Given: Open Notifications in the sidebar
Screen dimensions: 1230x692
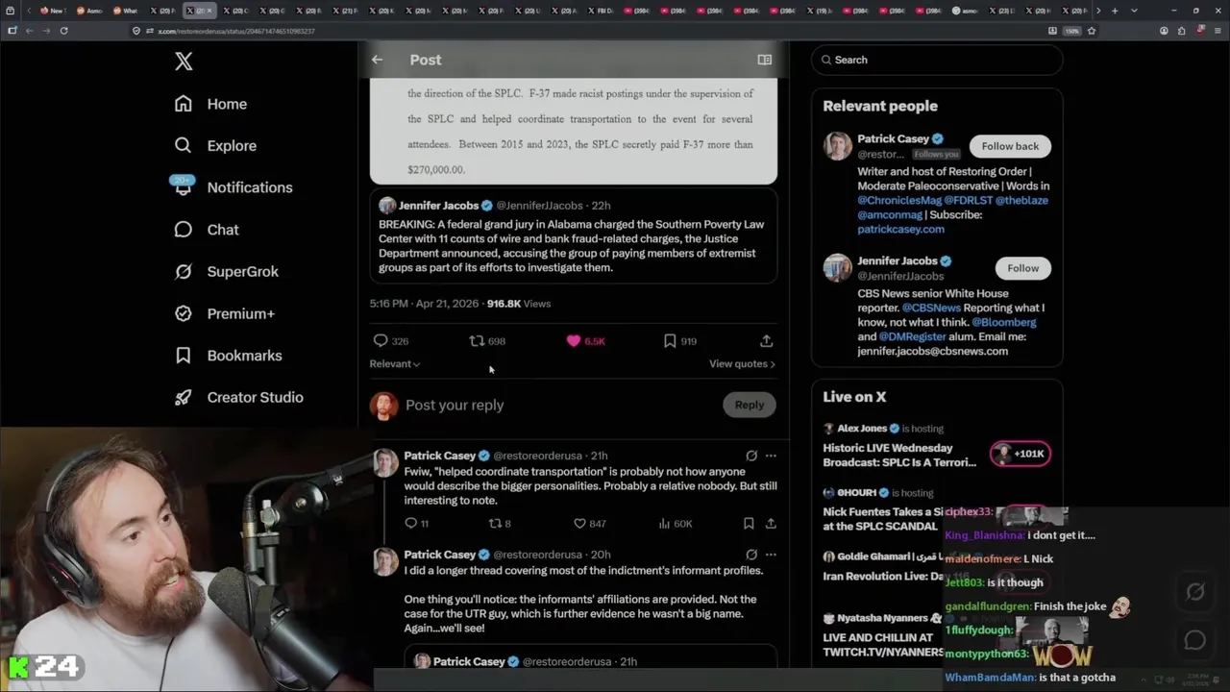Looking at the screenshot, I should point(233,187).
